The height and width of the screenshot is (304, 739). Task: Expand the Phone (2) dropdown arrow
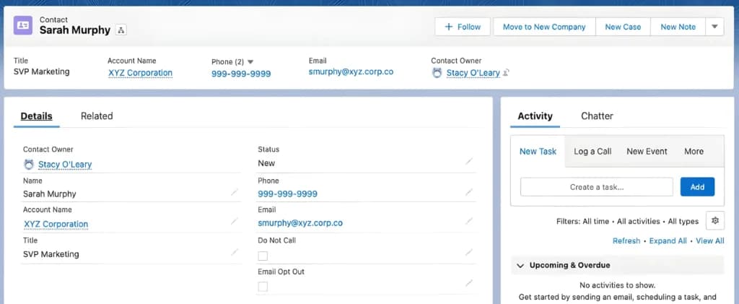[250, 62]
